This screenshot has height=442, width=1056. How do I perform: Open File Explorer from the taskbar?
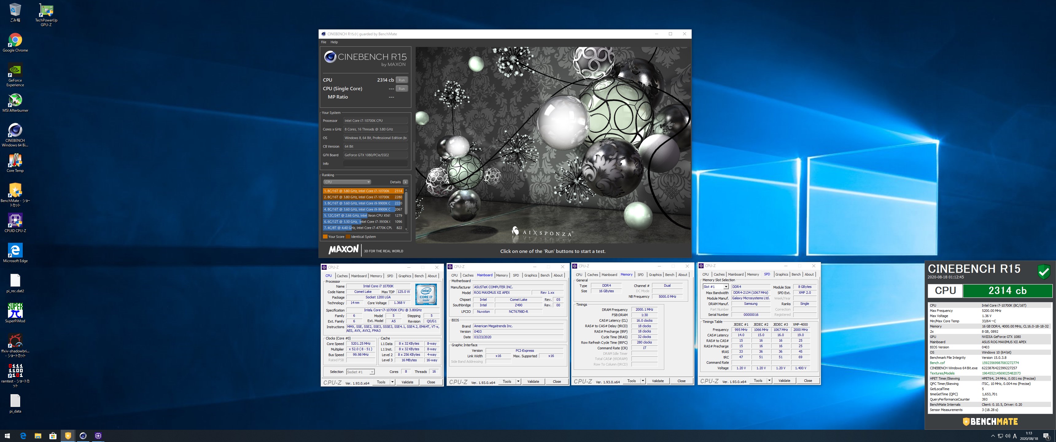click(x=38, y=436)
